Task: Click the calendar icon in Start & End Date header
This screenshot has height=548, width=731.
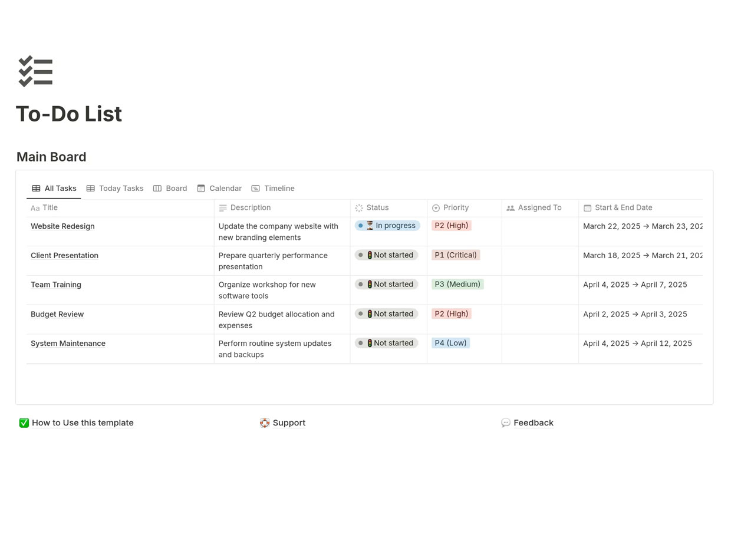Action: pyautogui.click(x=587, y=207)
